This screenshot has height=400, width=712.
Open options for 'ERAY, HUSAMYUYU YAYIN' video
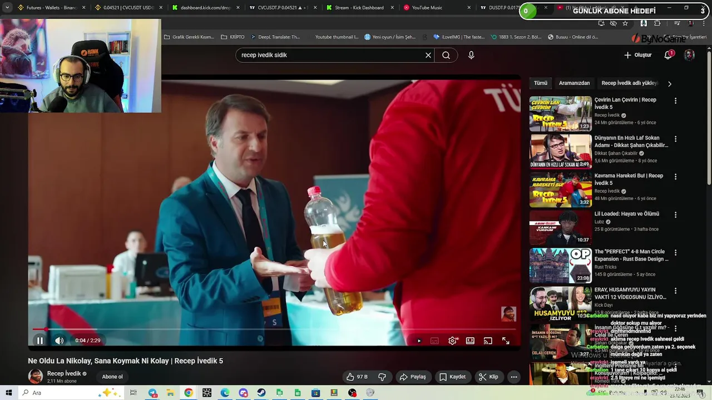point(675,291)
